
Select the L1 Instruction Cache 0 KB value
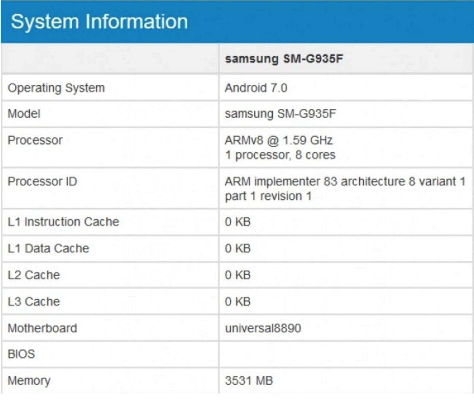click(x=237, y=222)
